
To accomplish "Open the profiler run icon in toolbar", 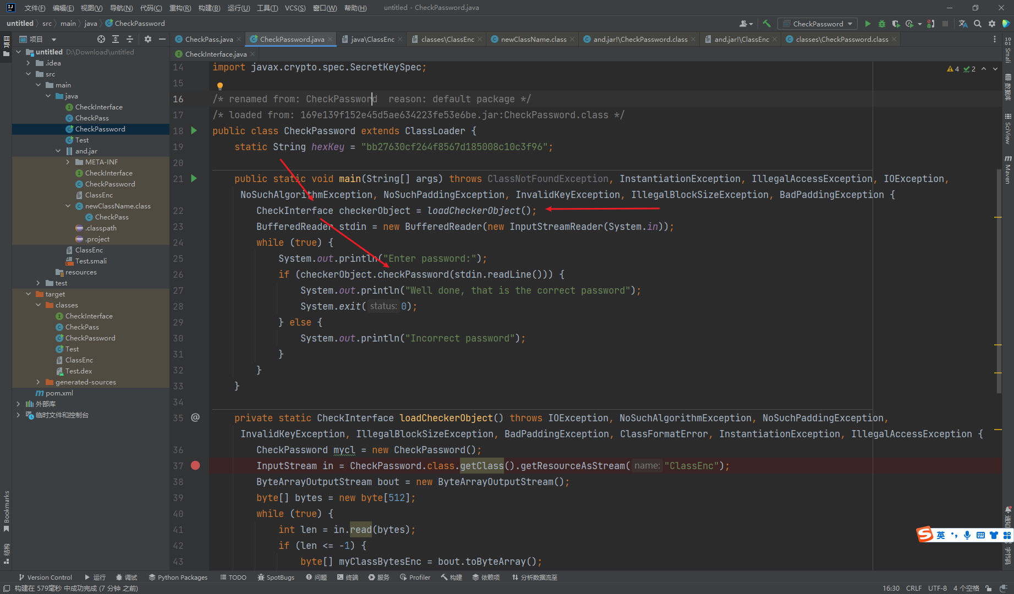I will [x=909, y=24].
